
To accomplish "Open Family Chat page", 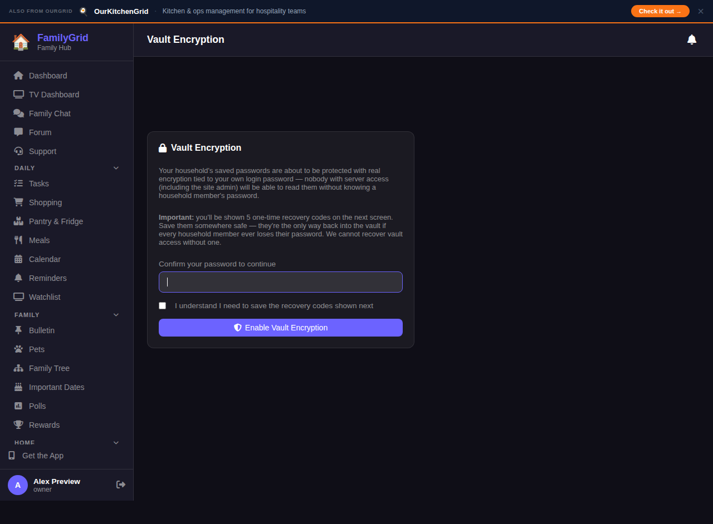I will (66, 113).
